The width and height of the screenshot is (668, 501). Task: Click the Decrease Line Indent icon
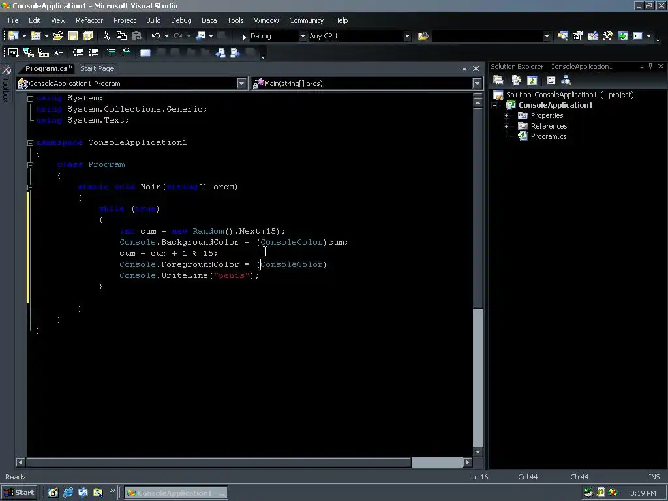(78, 53)
